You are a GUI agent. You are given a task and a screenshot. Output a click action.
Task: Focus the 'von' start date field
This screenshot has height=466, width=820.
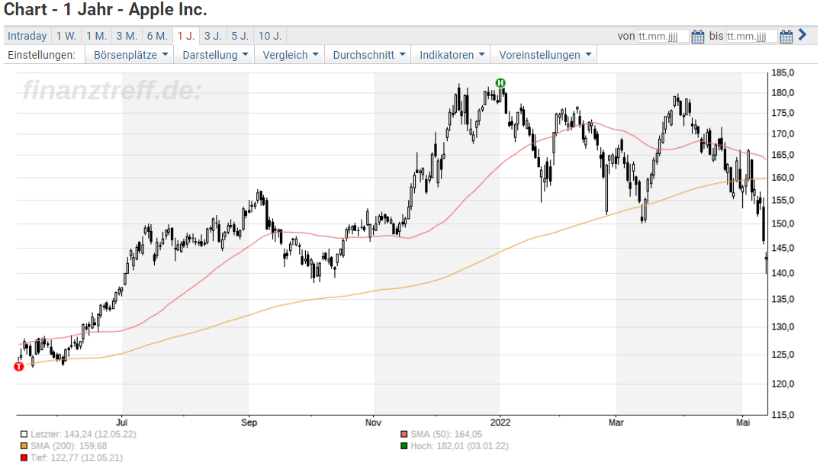663,36
